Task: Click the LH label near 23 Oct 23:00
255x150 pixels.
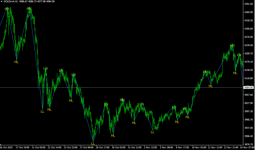Action: coord(73,75)
